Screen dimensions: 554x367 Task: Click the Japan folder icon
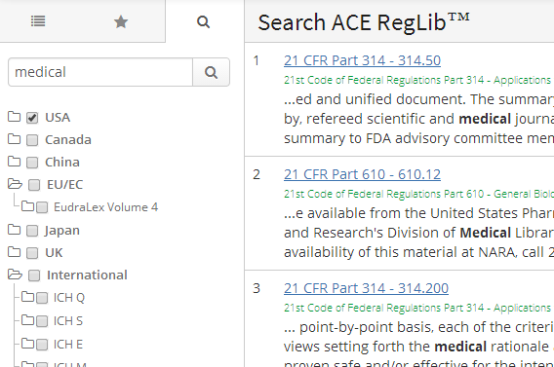point(14,230)
